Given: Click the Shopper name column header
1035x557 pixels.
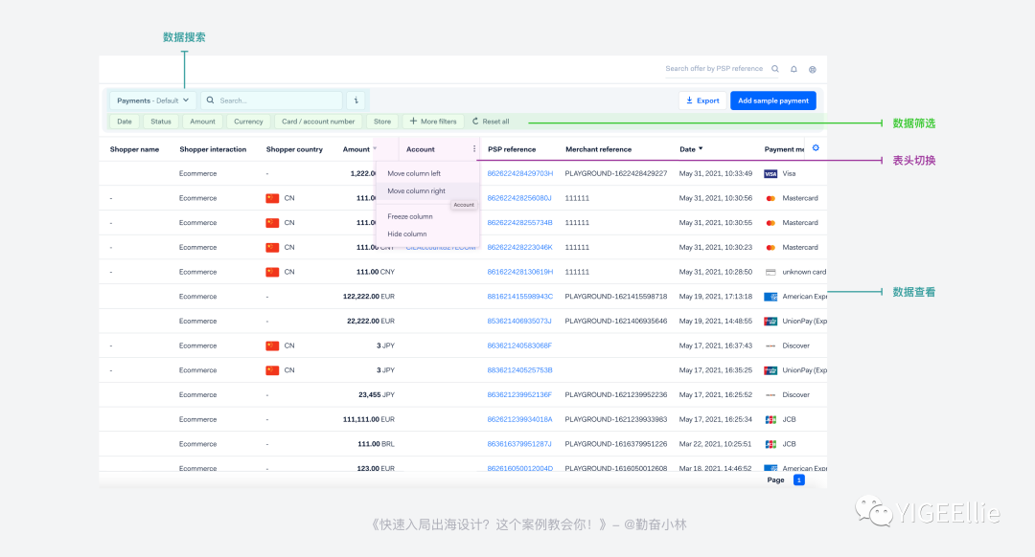Looking at the screenshot, I should pos(135,149).
